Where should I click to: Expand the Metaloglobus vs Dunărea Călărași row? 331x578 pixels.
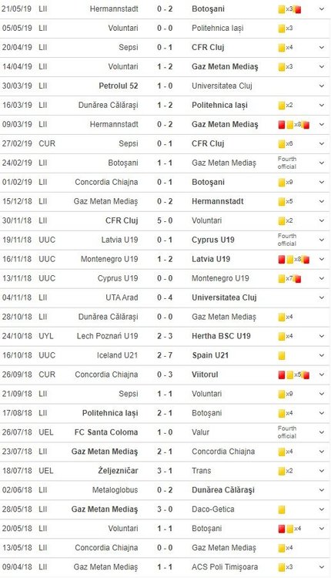click(322, 490)
